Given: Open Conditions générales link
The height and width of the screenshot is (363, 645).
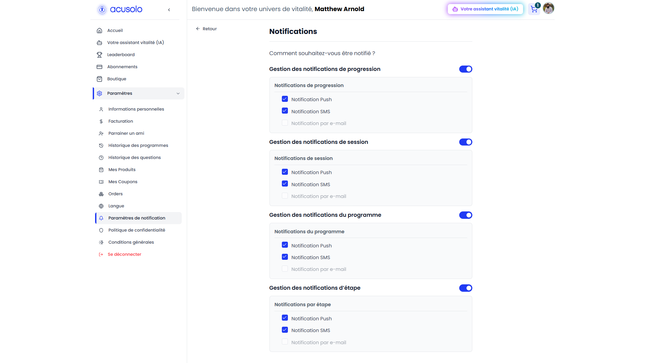Looking at the screenshot, I should point(131,242).
